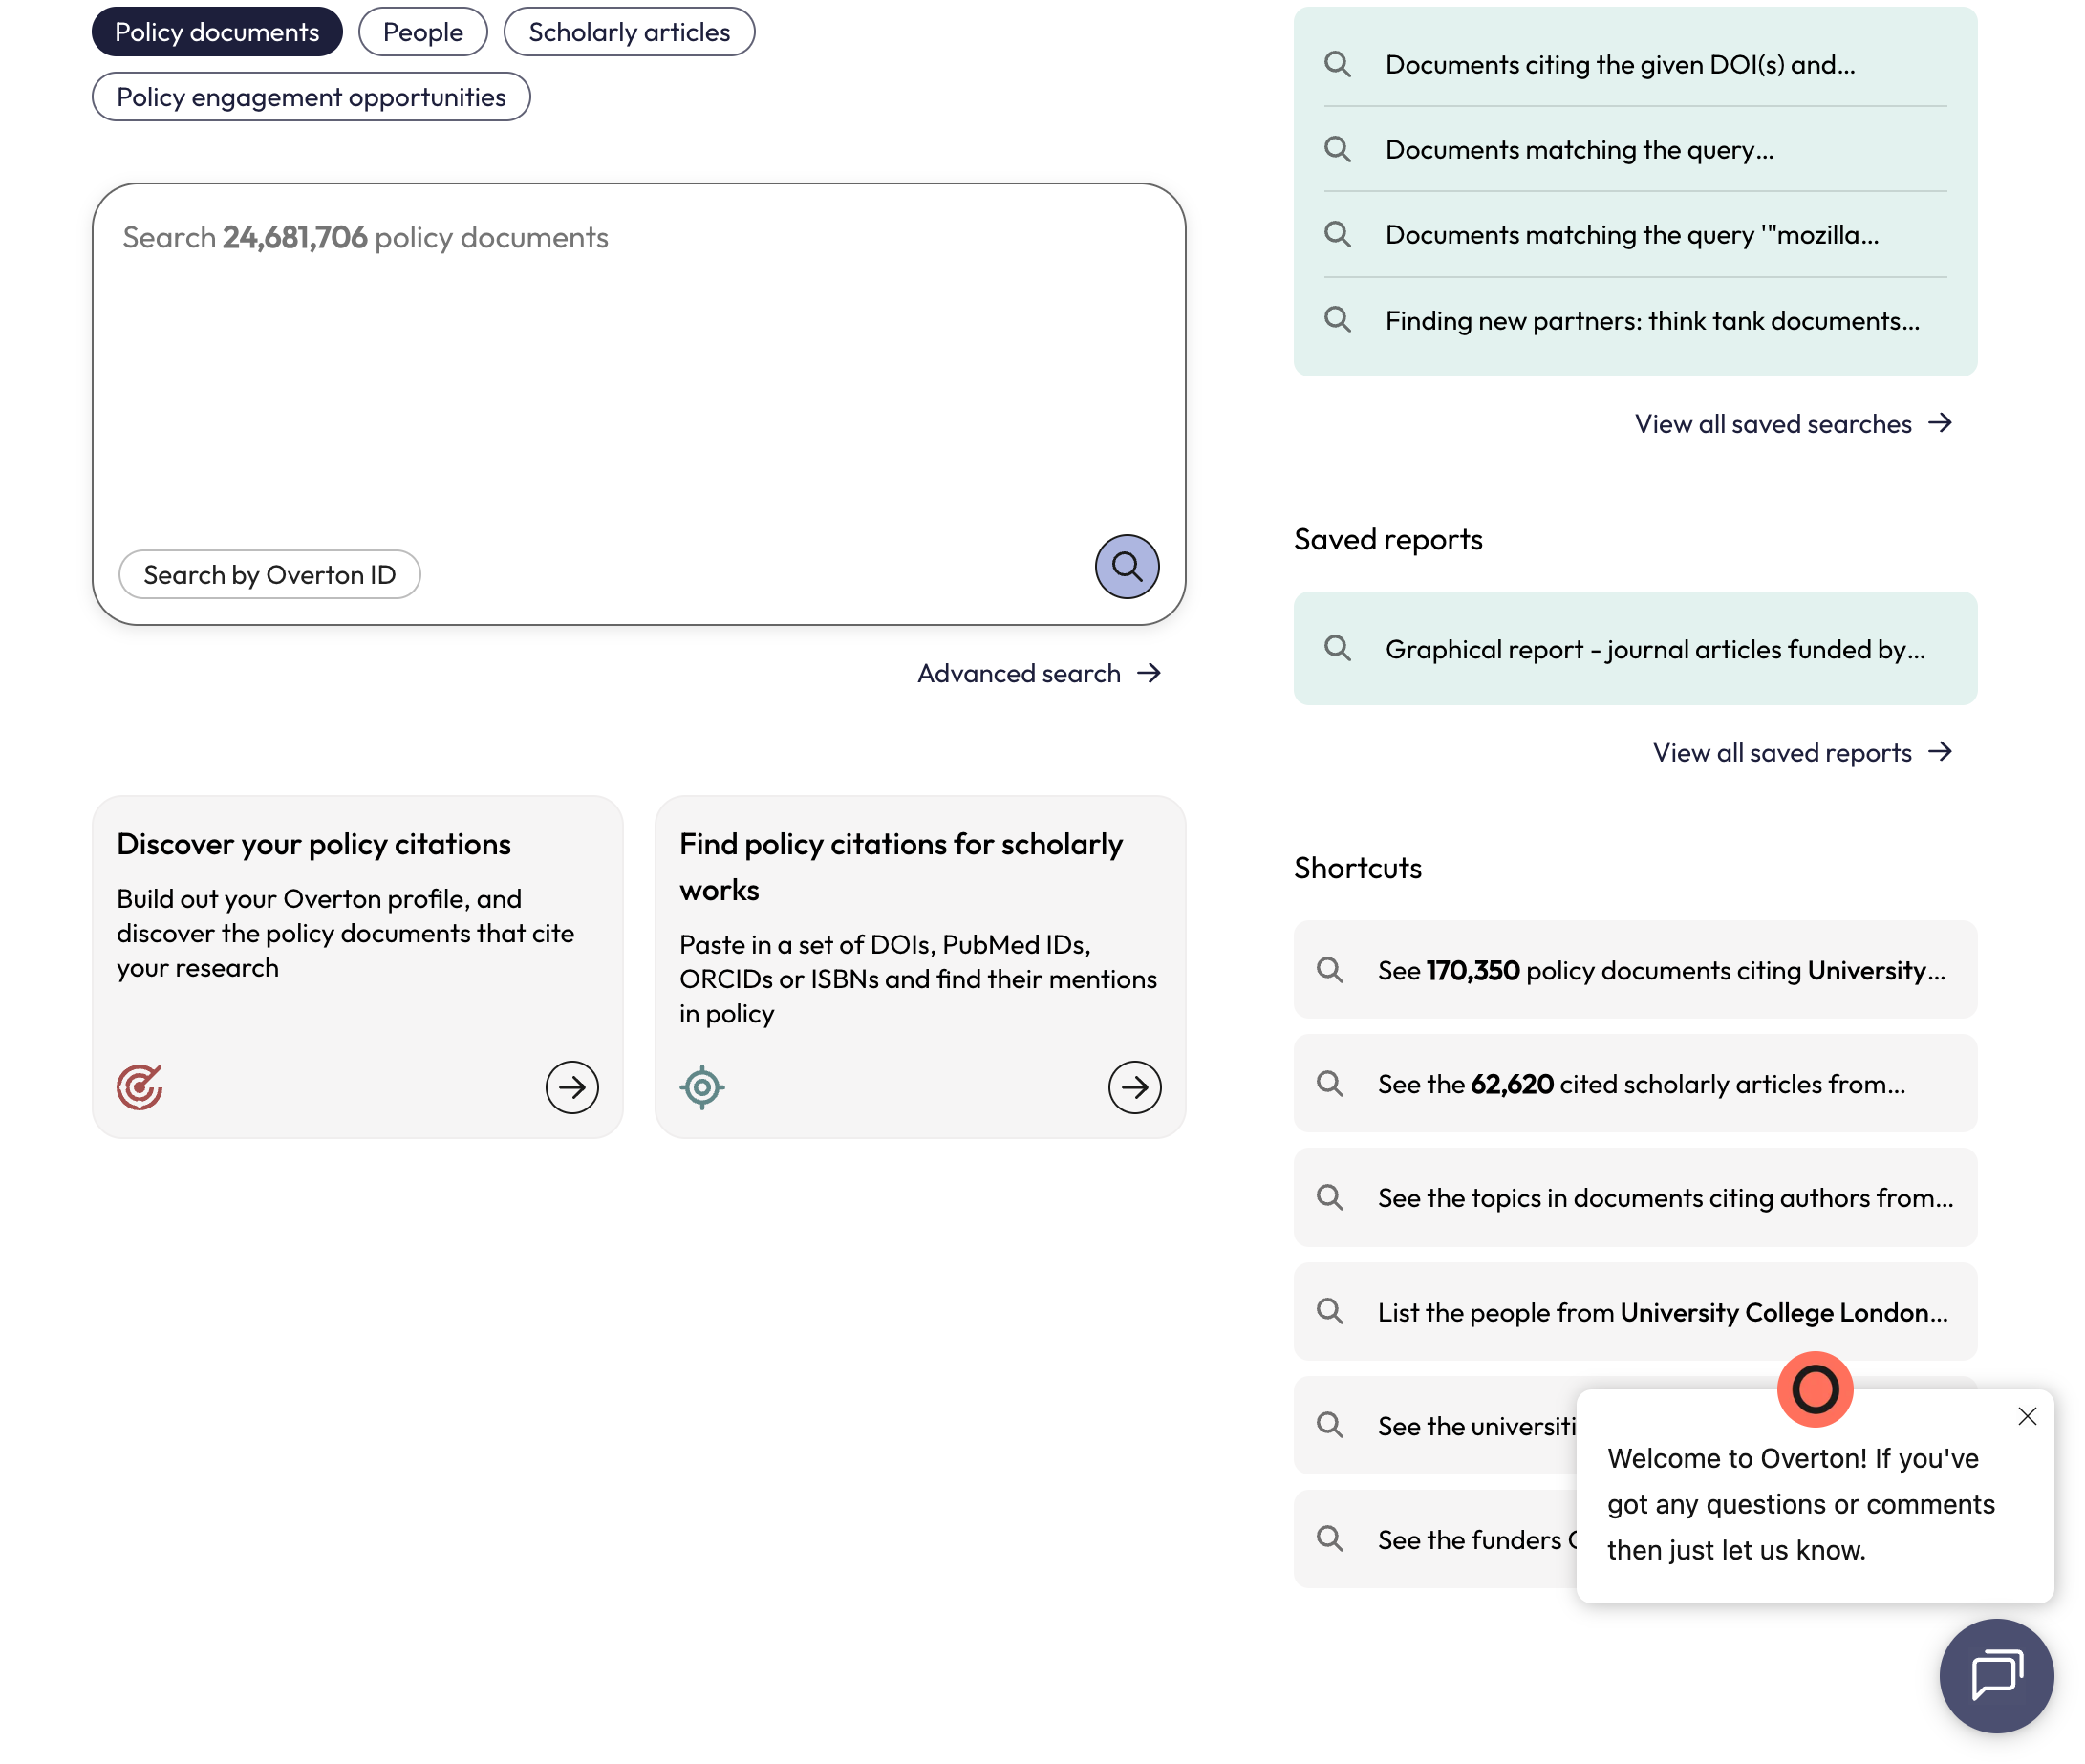Screen dimensions: 2085x1764
Task: Click magnifier icon beside Documents matching the query...
Action: (1337, 149)
